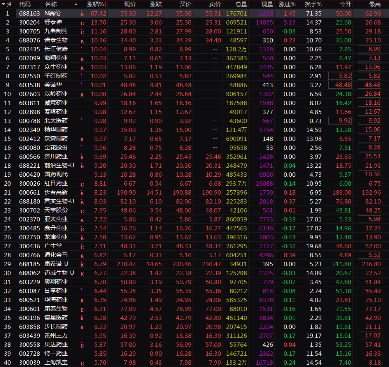Screen dimensions: 389x367
Task: Click the C marker icon on 贝达药业 row
Action: pos(82,345)
